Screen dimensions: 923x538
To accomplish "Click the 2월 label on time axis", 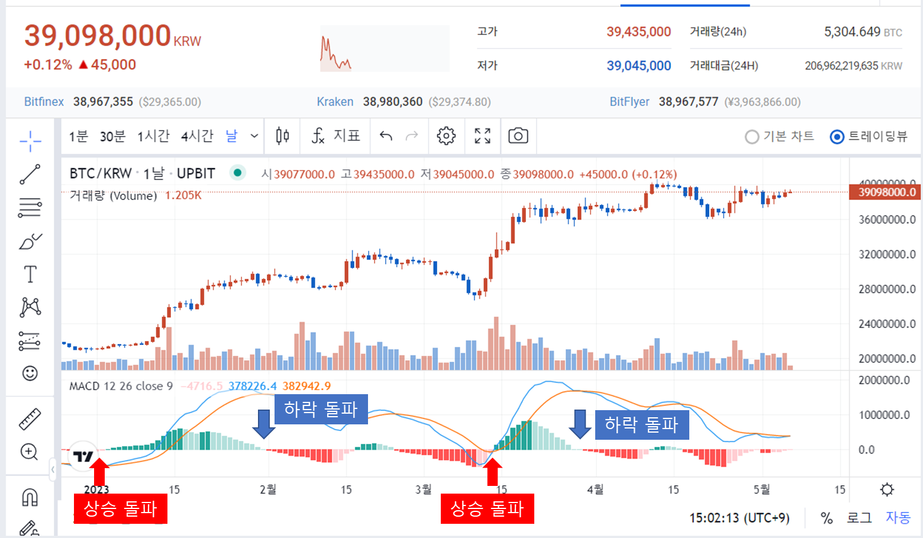I will (268, 489).
